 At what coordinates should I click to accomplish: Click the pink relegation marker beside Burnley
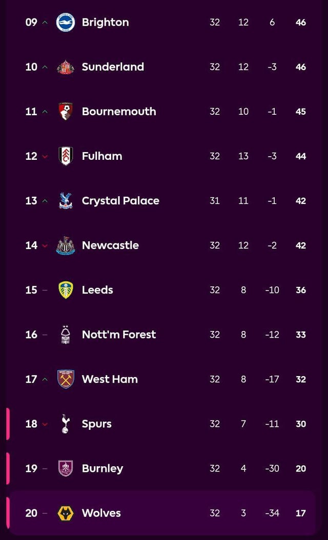coord(8,468)
